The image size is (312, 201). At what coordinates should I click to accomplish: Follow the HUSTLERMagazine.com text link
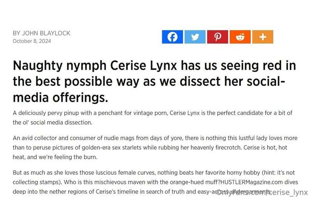pos(252,182)
